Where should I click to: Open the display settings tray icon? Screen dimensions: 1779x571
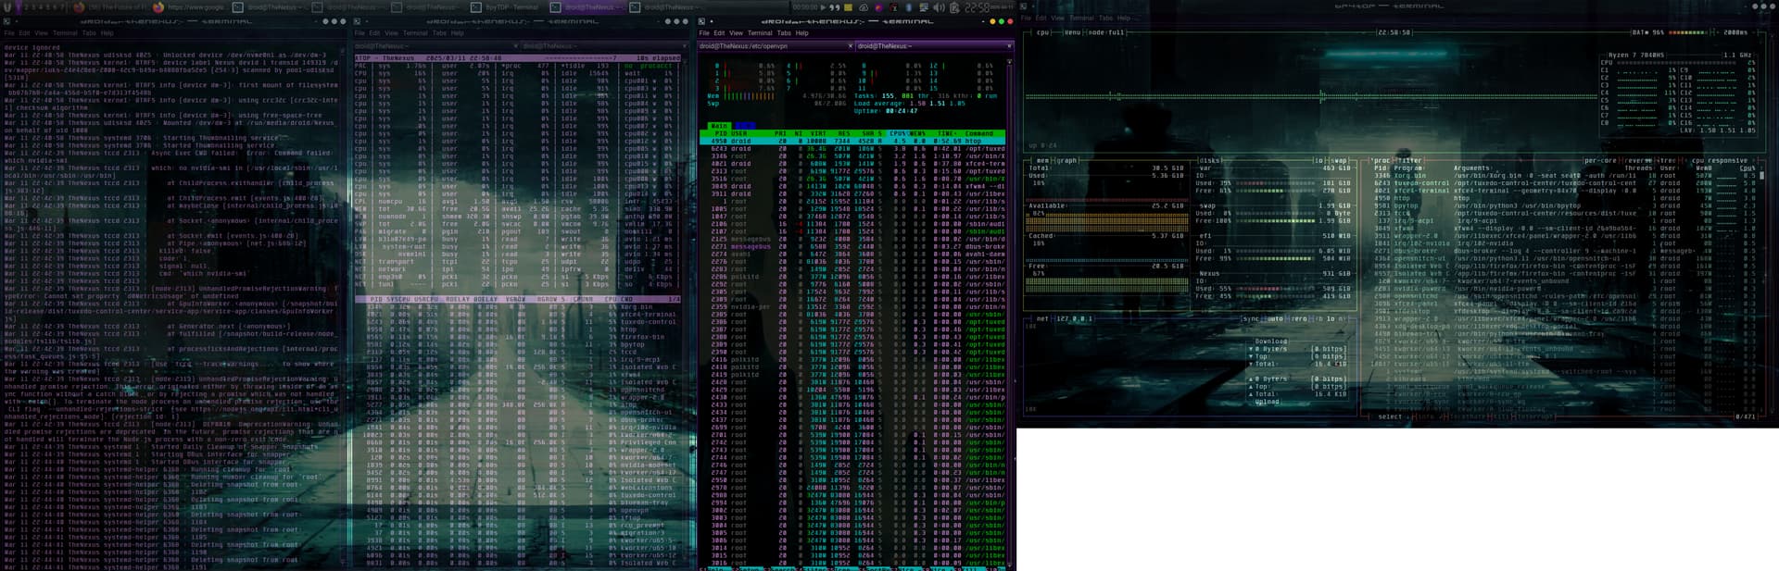point(924,6)
